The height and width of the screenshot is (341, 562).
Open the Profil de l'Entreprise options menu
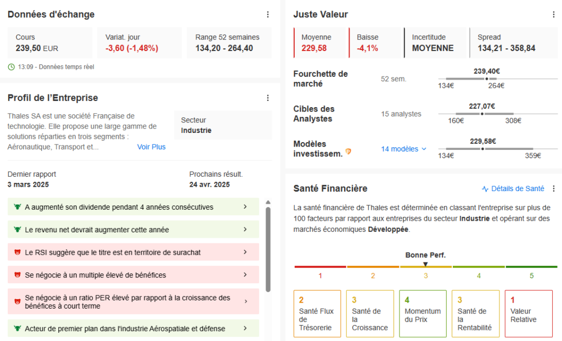click(268, 98)
